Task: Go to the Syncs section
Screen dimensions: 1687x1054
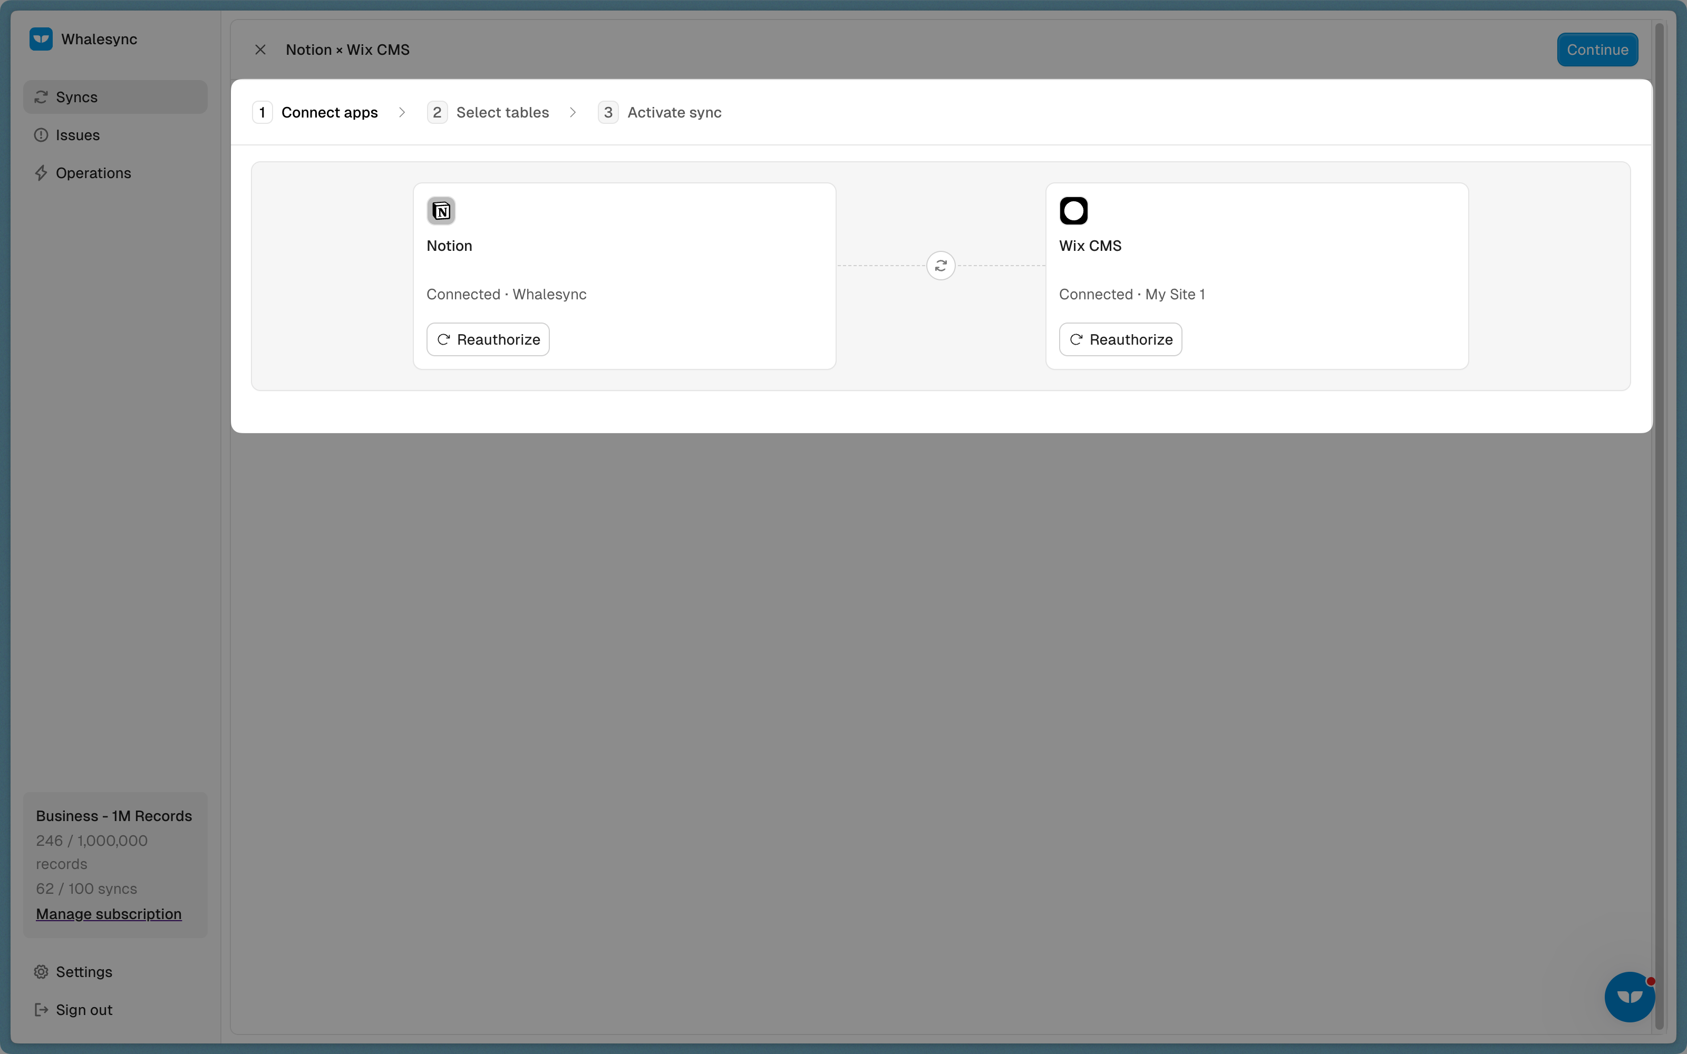Action: click(x=76, y=97)
